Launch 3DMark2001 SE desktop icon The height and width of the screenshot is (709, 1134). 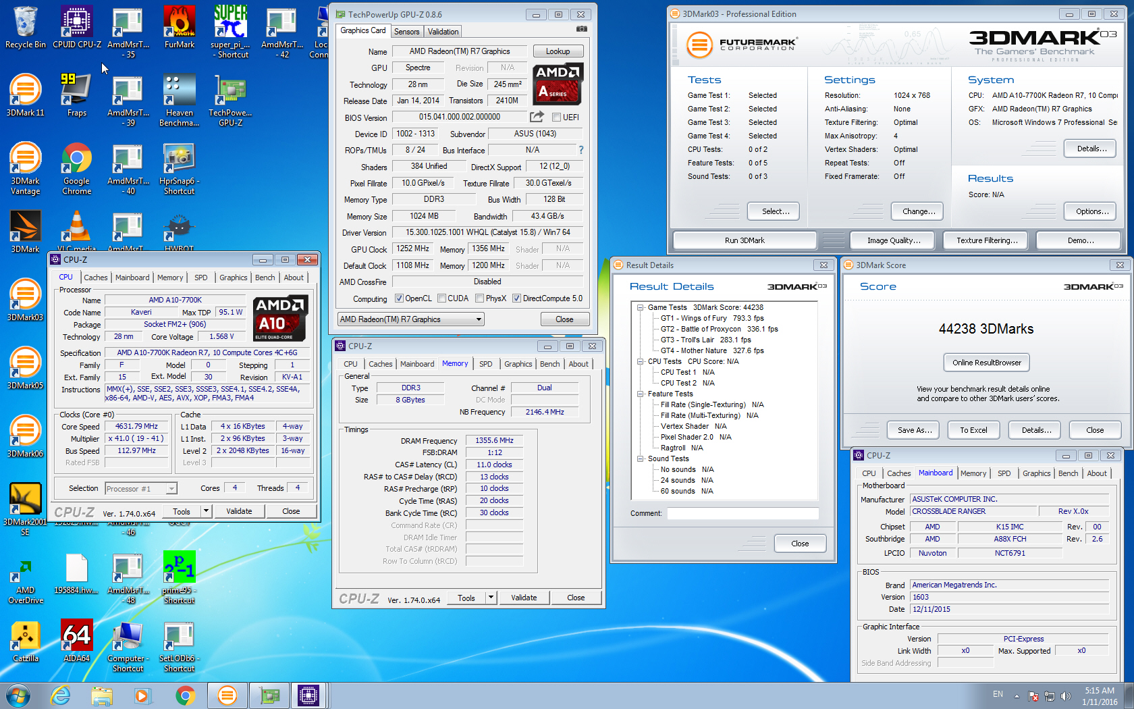coord(25,510)
